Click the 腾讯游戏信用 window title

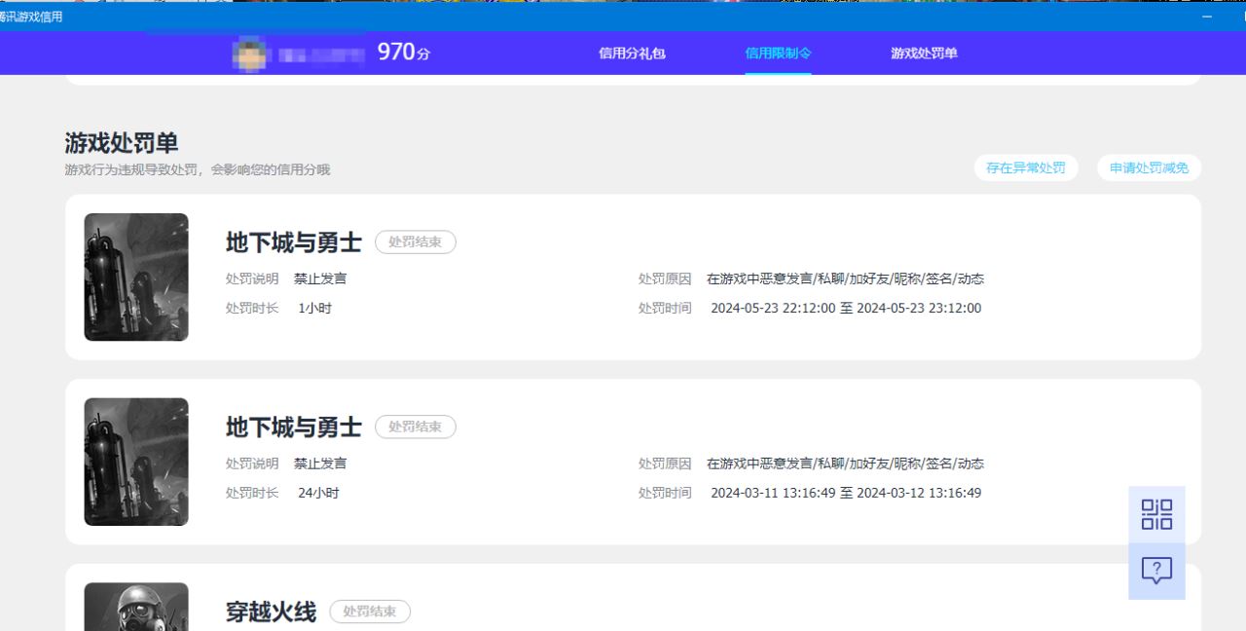pos(31,17)
